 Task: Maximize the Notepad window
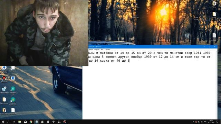(210, 47)
